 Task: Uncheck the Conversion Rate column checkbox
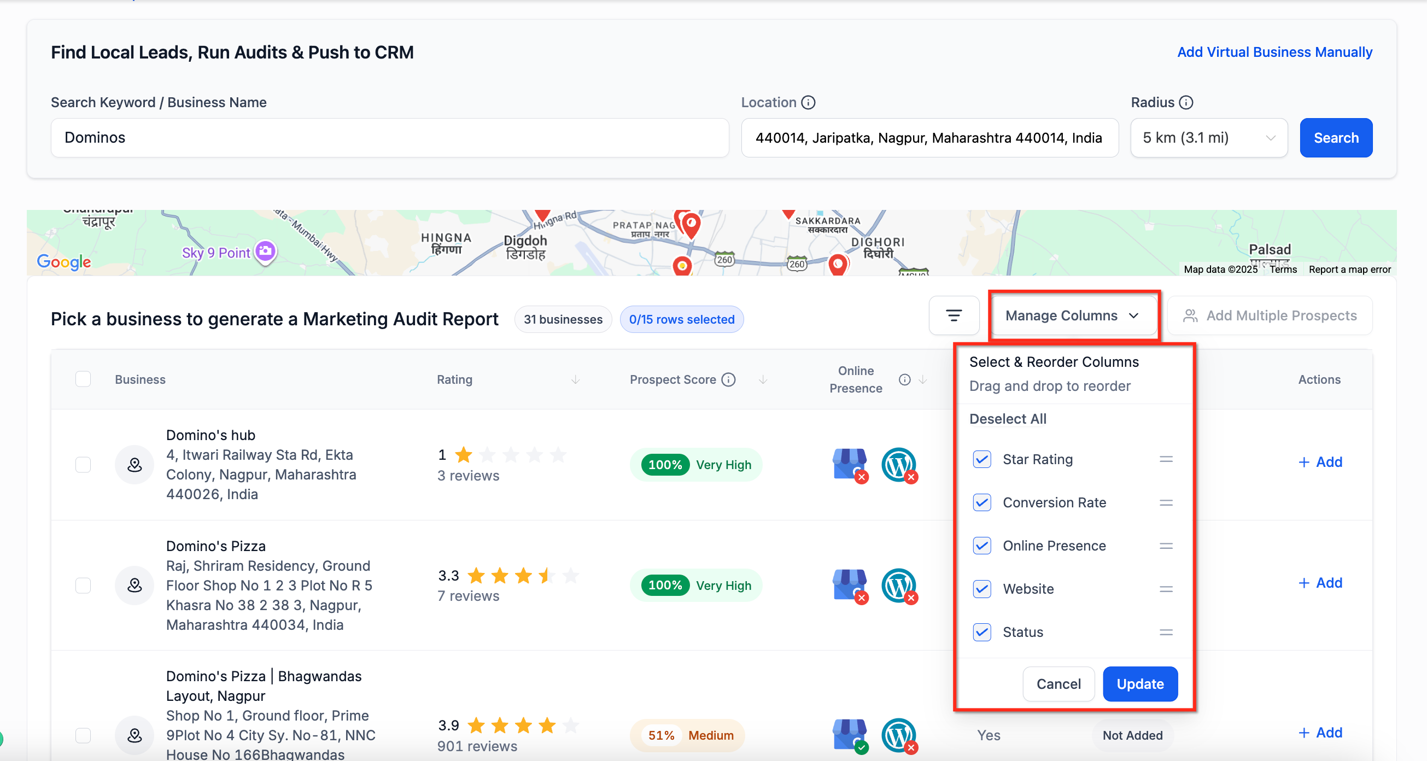(981, 502)
